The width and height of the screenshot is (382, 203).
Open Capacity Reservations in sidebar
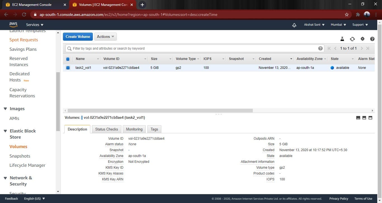pyautogui.click(x=22, y=93)
